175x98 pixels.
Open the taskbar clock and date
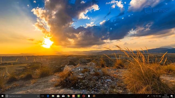pos(165,96)
